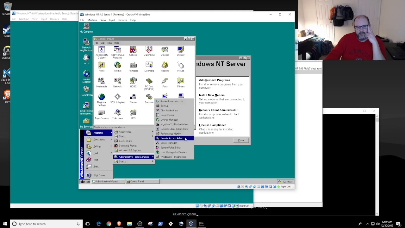
Task: Open the Console applet icon
Action: [x=133, y=51]
